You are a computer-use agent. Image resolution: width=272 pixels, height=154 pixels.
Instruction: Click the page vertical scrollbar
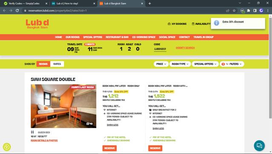coord(270,68)
